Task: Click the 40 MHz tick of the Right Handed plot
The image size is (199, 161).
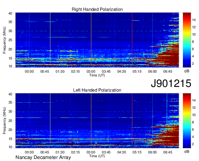Action: pyautogui.click(x=11, y=13)
